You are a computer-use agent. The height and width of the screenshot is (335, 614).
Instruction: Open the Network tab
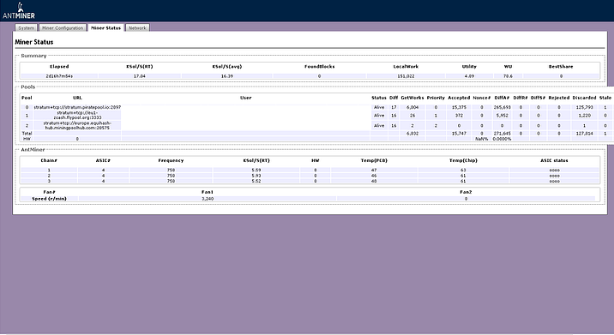click(x=137, y=27)
